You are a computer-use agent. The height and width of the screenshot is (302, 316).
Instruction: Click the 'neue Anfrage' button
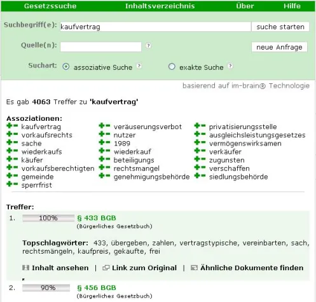[279, 47]
